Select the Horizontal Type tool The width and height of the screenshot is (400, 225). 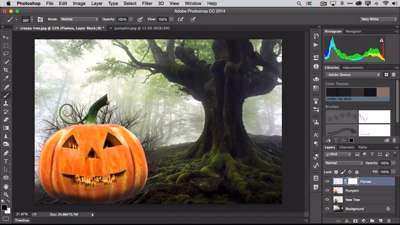coord(6,161)
